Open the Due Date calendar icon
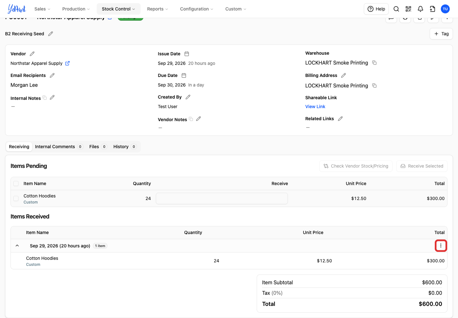This screenshot has width=458, height=318. pyautogui.click(x=184, y=75)
